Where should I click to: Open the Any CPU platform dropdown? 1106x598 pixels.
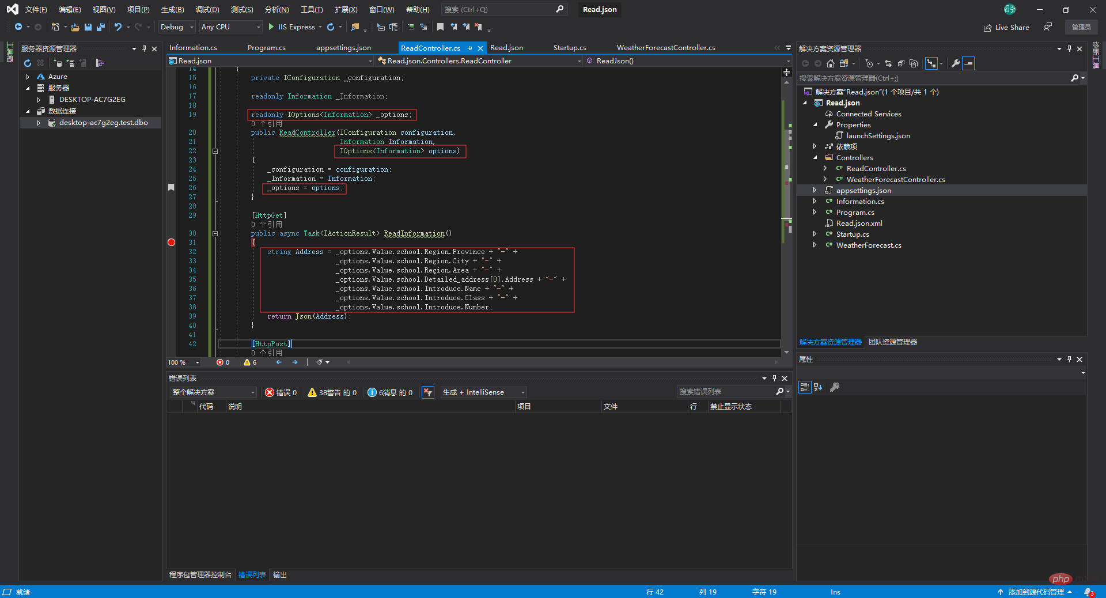point(230,27)
